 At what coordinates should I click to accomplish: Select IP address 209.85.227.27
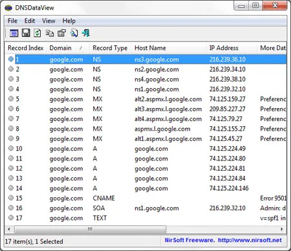point(228,109)
